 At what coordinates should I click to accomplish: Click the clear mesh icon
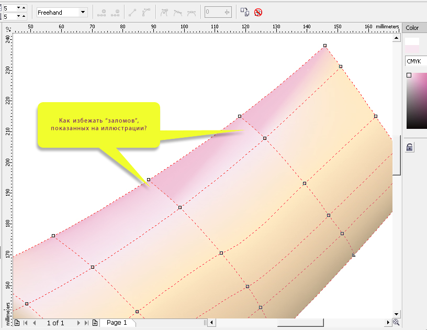click(x=258, y=12)
